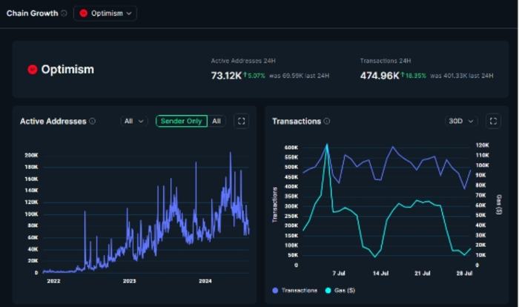Select the Sender Only toggle
The width and height of the screenshot is (519, 307).
[182, 121]
